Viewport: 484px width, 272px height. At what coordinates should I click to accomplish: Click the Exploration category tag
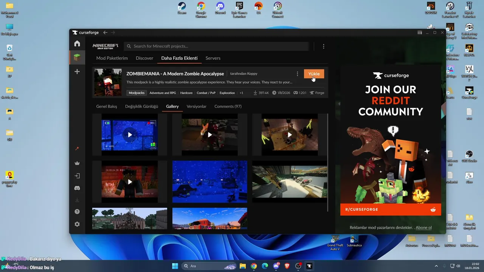(227, 93)
